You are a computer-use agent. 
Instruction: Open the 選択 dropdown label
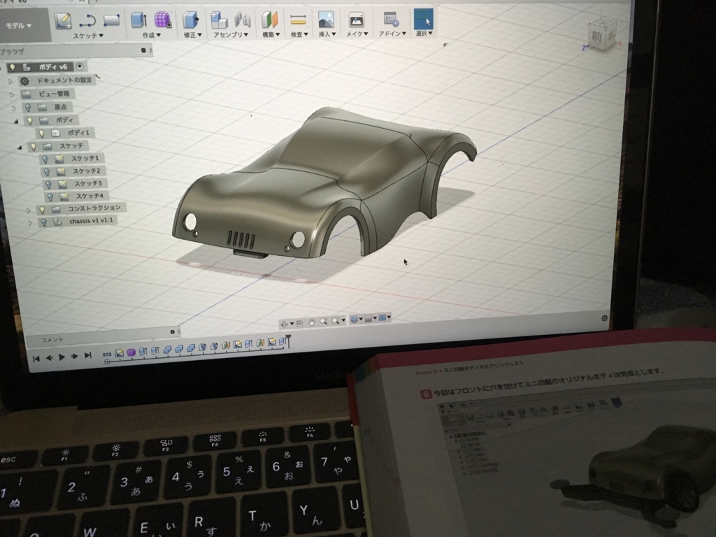click(424, 34)
